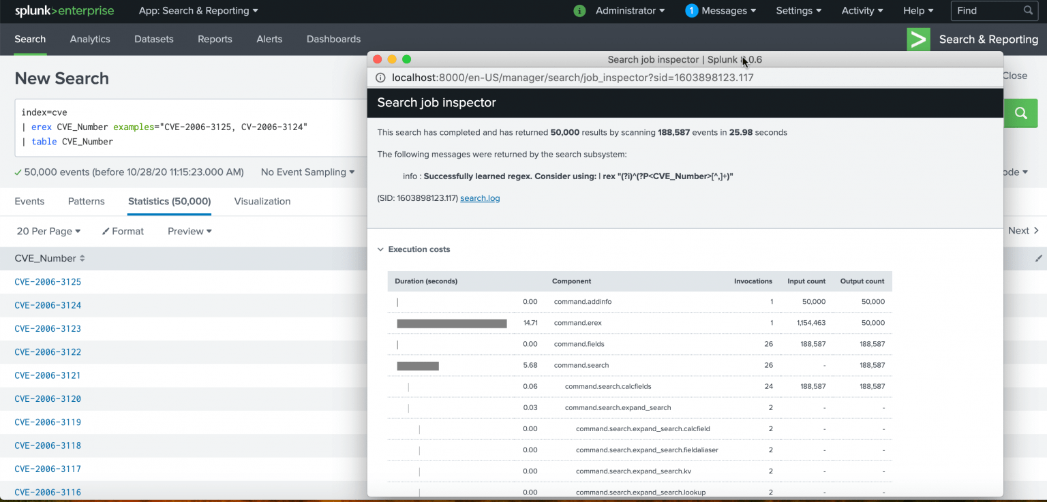Click the CVE-2006-3118 result
1047x502 pixels.
click(x=48, y=445)
